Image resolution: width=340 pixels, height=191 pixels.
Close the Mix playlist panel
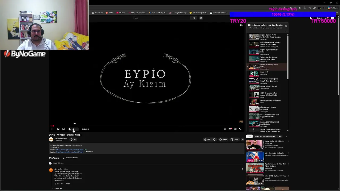(286, 26)
